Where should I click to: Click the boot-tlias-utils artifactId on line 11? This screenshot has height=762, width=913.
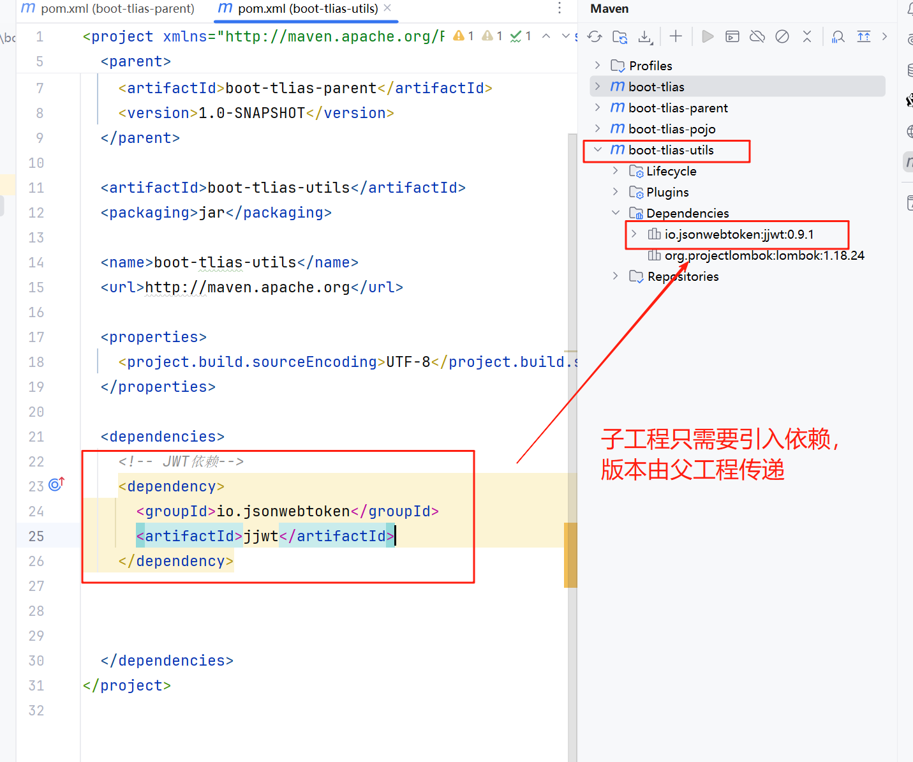tap(283, 188)
